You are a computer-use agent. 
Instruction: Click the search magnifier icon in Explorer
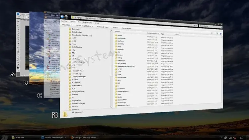click(x=221, y=28)
